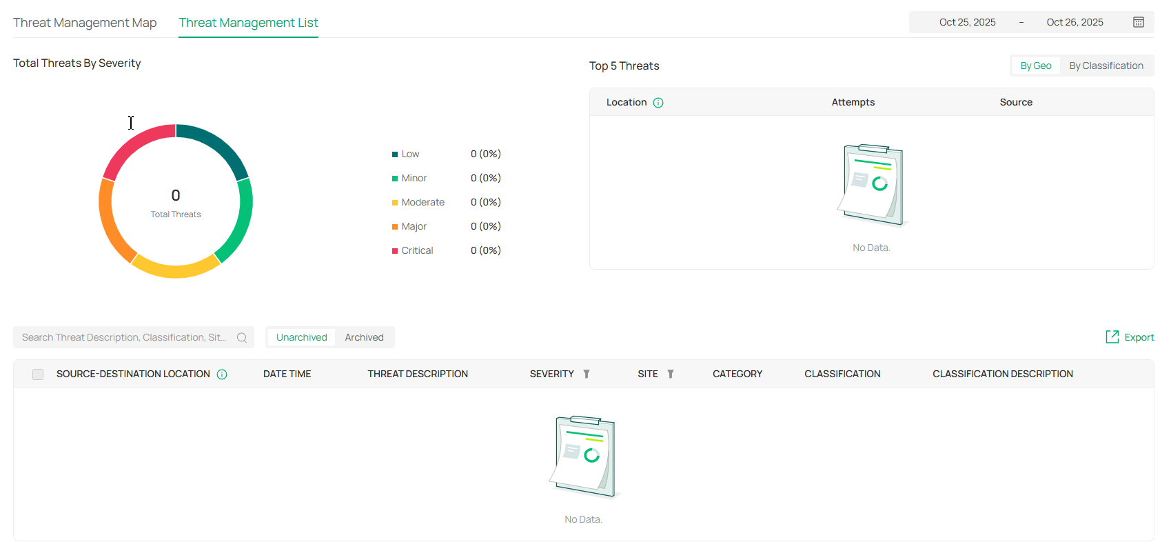Switch Top 5 Threats to By Geo
1171x542 pixels.
1036,66
